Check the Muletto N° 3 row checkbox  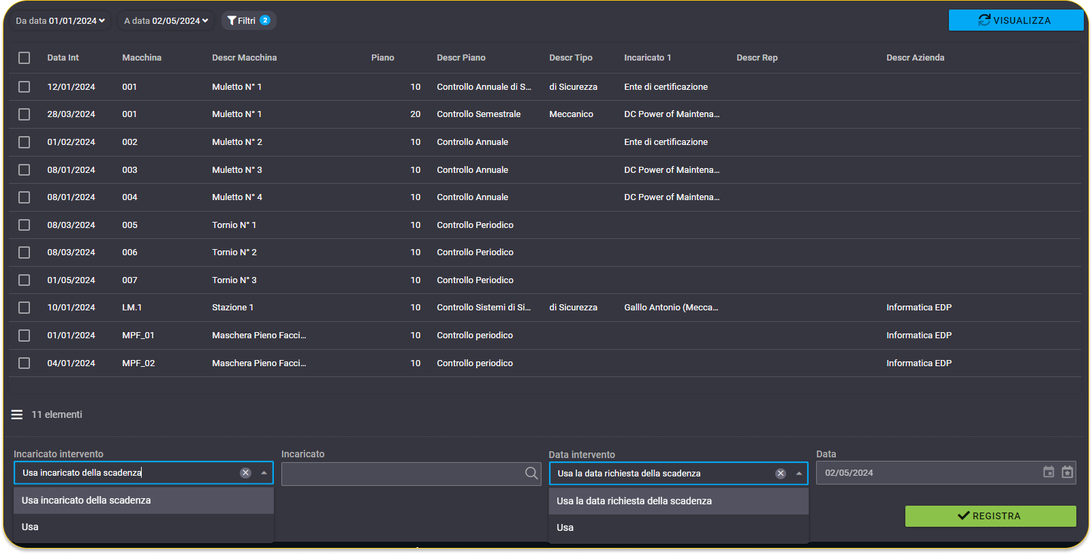point(25,170)
